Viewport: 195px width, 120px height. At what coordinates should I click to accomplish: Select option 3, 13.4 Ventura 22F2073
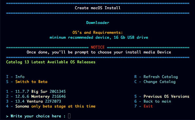(34, 101)
